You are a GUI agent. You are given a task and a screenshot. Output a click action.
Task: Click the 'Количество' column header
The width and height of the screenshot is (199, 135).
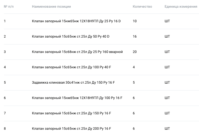coord(142,6)
